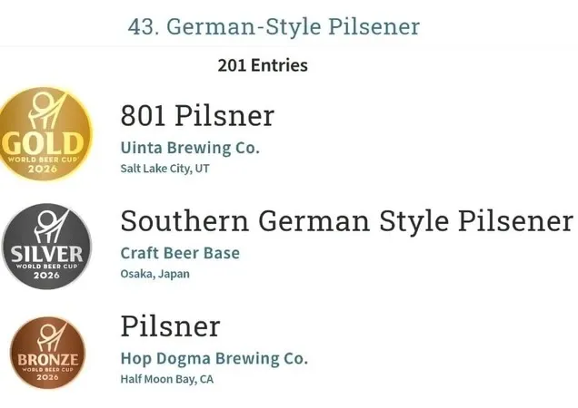Click the Salt Lake City, UT location

[x=164, y=169]
